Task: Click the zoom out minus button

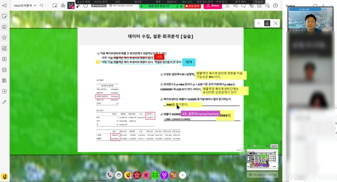Action: tap(249, 146)
